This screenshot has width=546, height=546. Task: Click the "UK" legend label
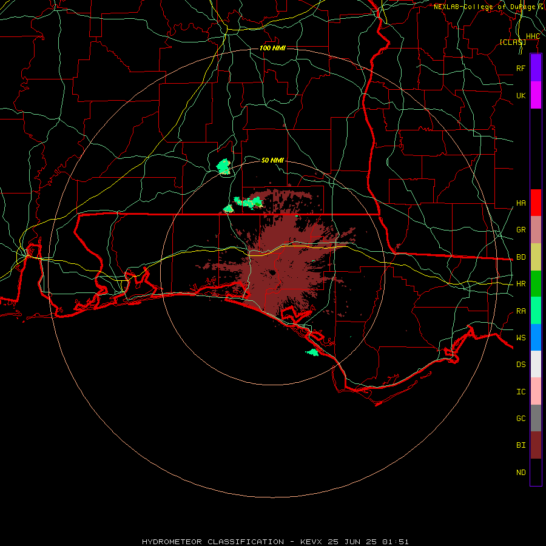(521, 95)
